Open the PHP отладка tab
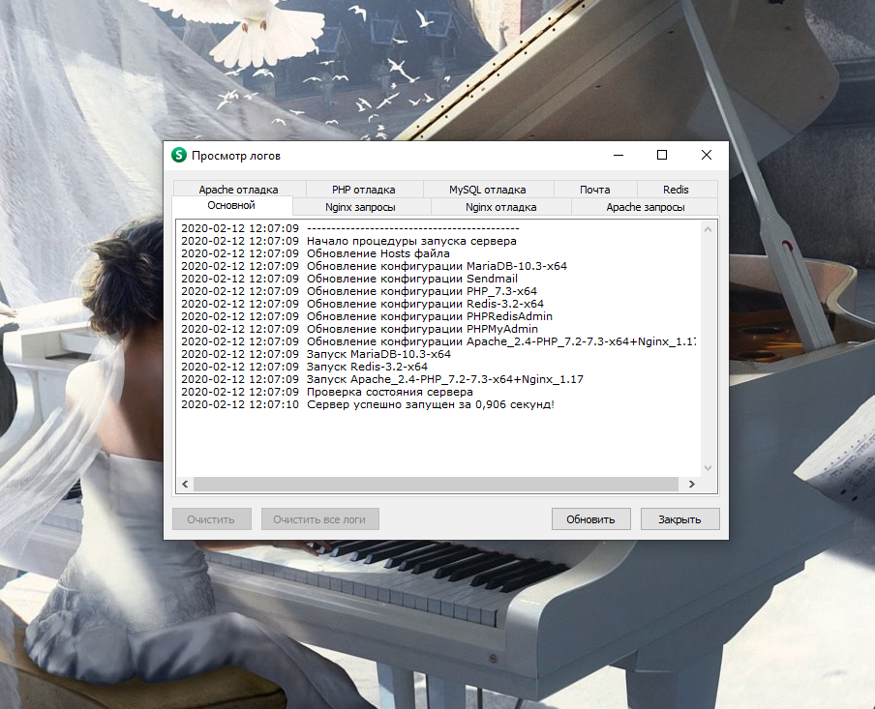 click(x=363, y=190)
